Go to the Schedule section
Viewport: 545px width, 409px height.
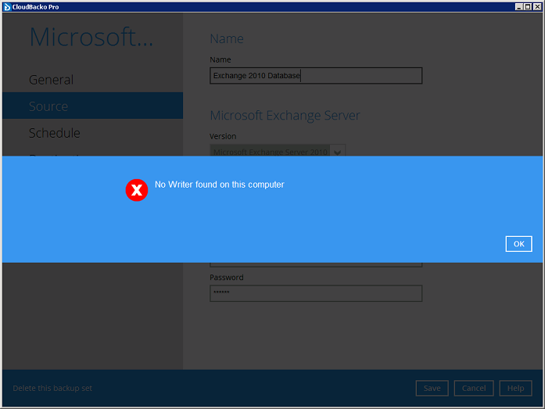point(55,133)
